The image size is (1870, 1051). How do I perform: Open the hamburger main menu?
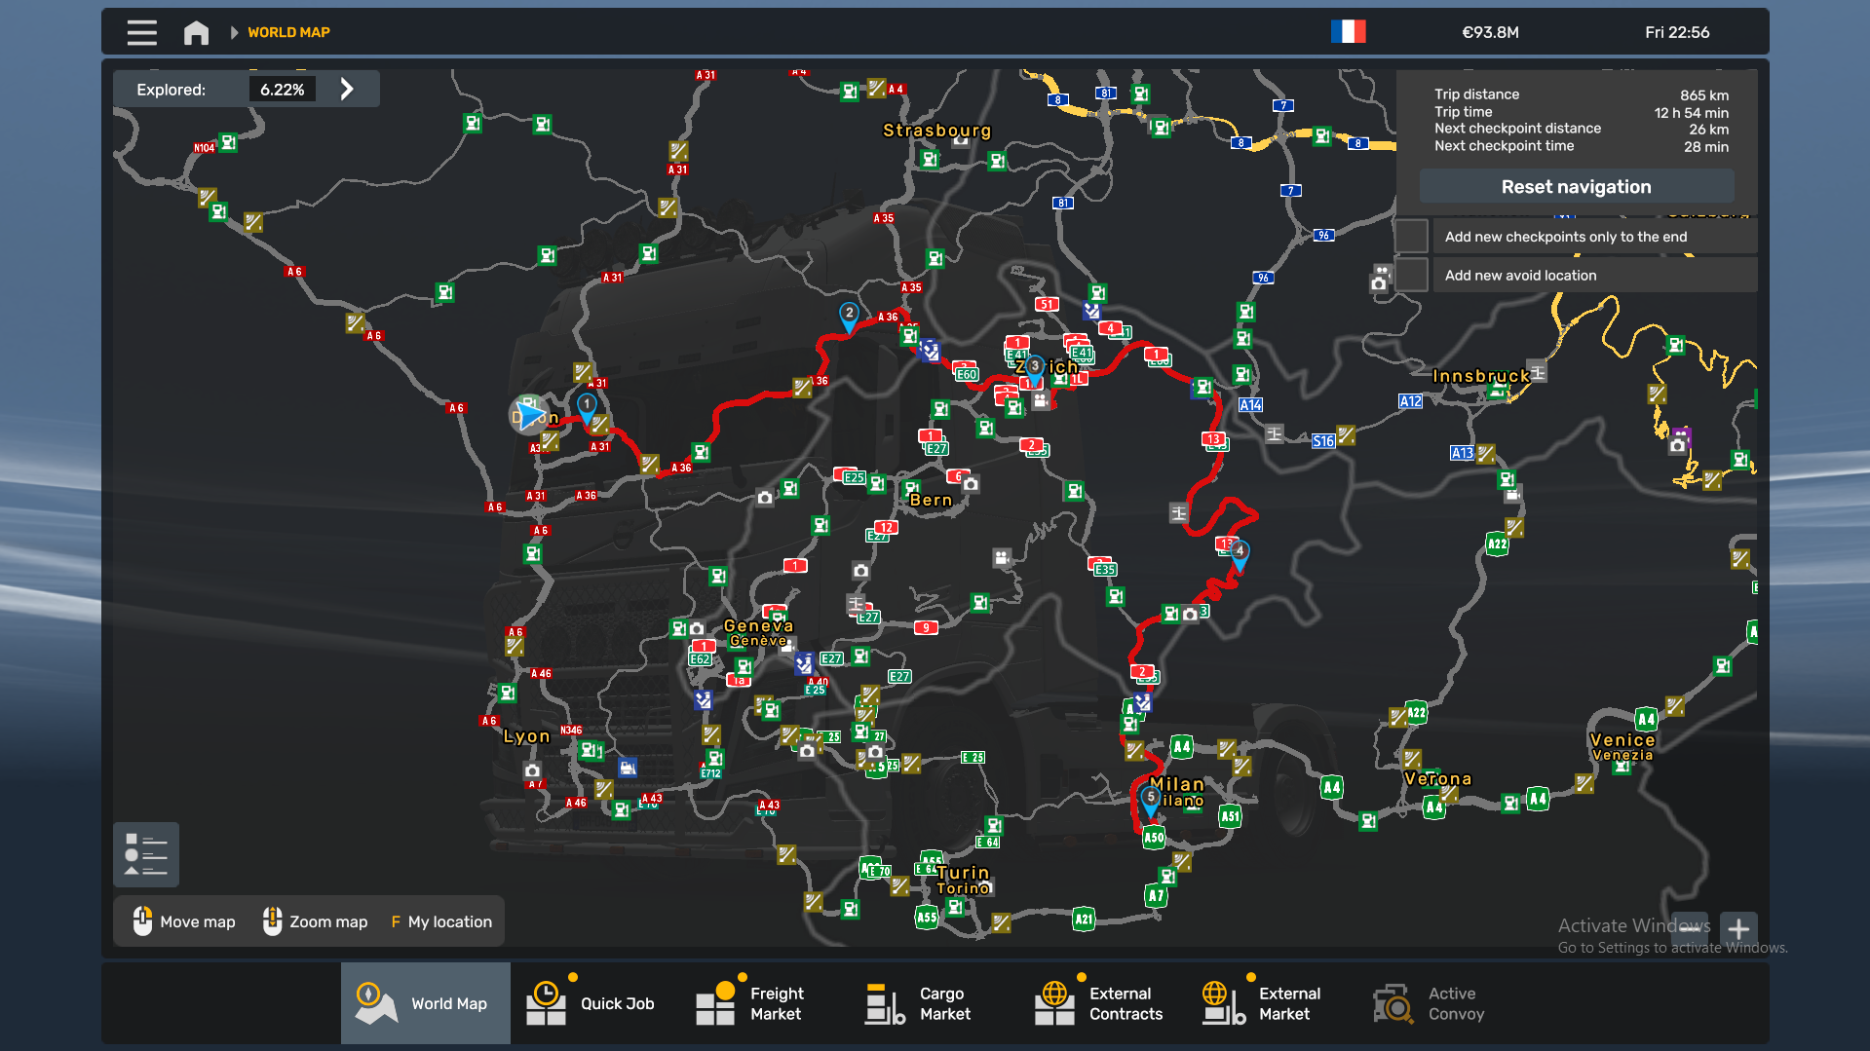[141, 32]
